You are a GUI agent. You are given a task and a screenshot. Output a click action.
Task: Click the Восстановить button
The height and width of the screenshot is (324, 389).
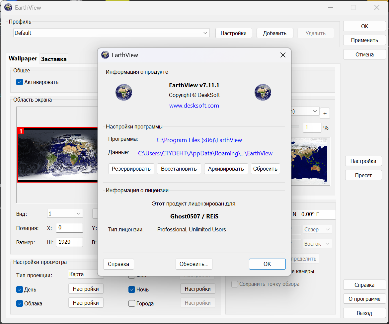(x=179, y=169)
